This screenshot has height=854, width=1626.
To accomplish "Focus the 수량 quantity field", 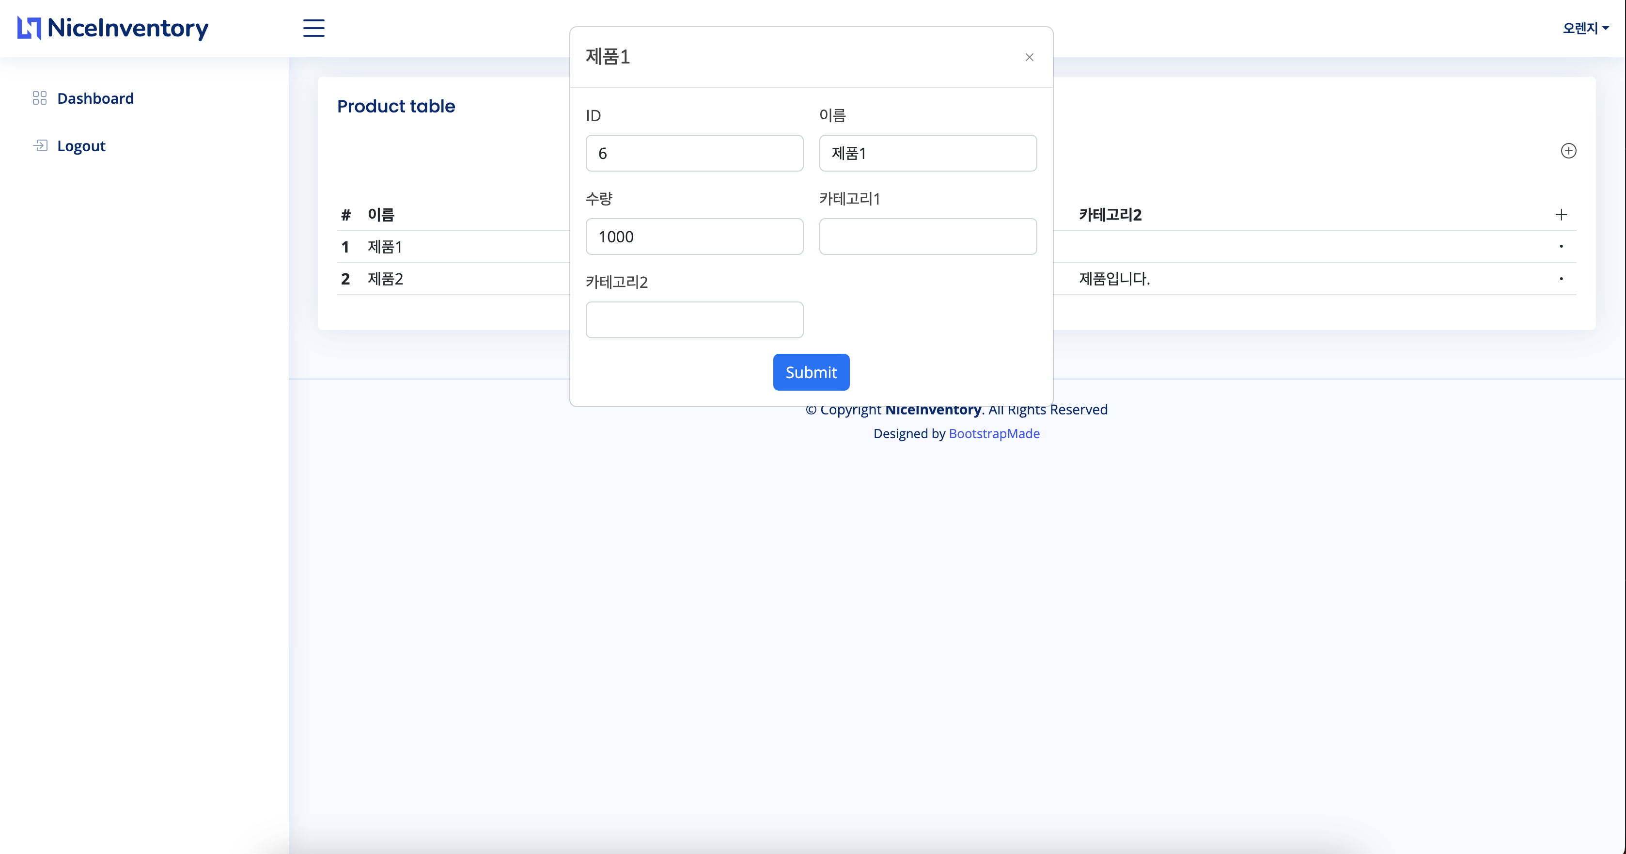I will tap(694, 237).
